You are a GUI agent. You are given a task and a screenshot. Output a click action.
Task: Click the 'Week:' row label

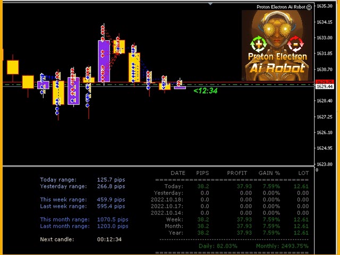pyautogui.click(x=175, y=219)
